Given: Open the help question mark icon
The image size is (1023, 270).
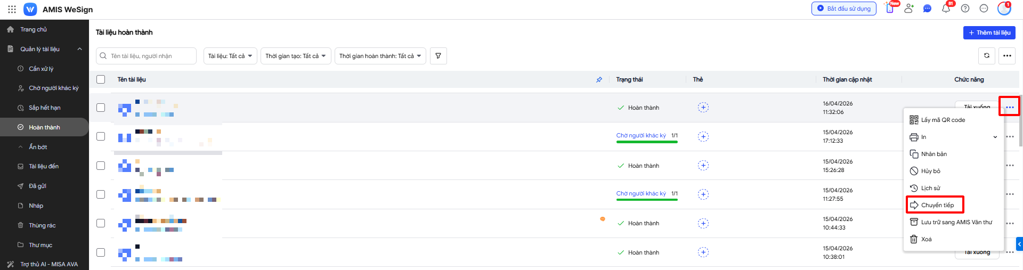Looking at the screenshot, I should [965, 9].
